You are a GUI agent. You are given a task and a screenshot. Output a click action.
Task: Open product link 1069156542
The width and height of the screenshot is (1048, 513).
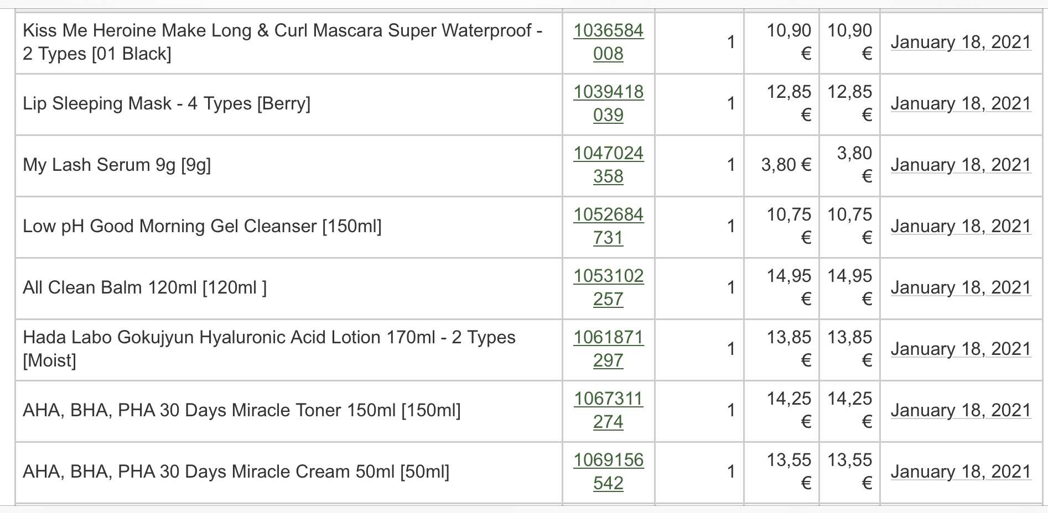(x=608, y=472)
